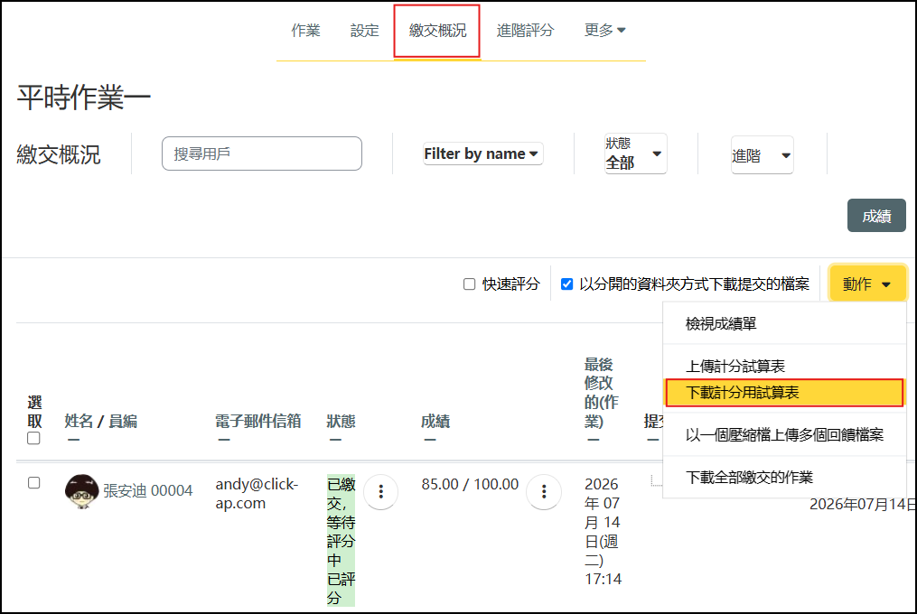The width and height of the screenshot is (917, 614).
Task: Go to the 進階評分 tab
Action: (x=525, y=31)
